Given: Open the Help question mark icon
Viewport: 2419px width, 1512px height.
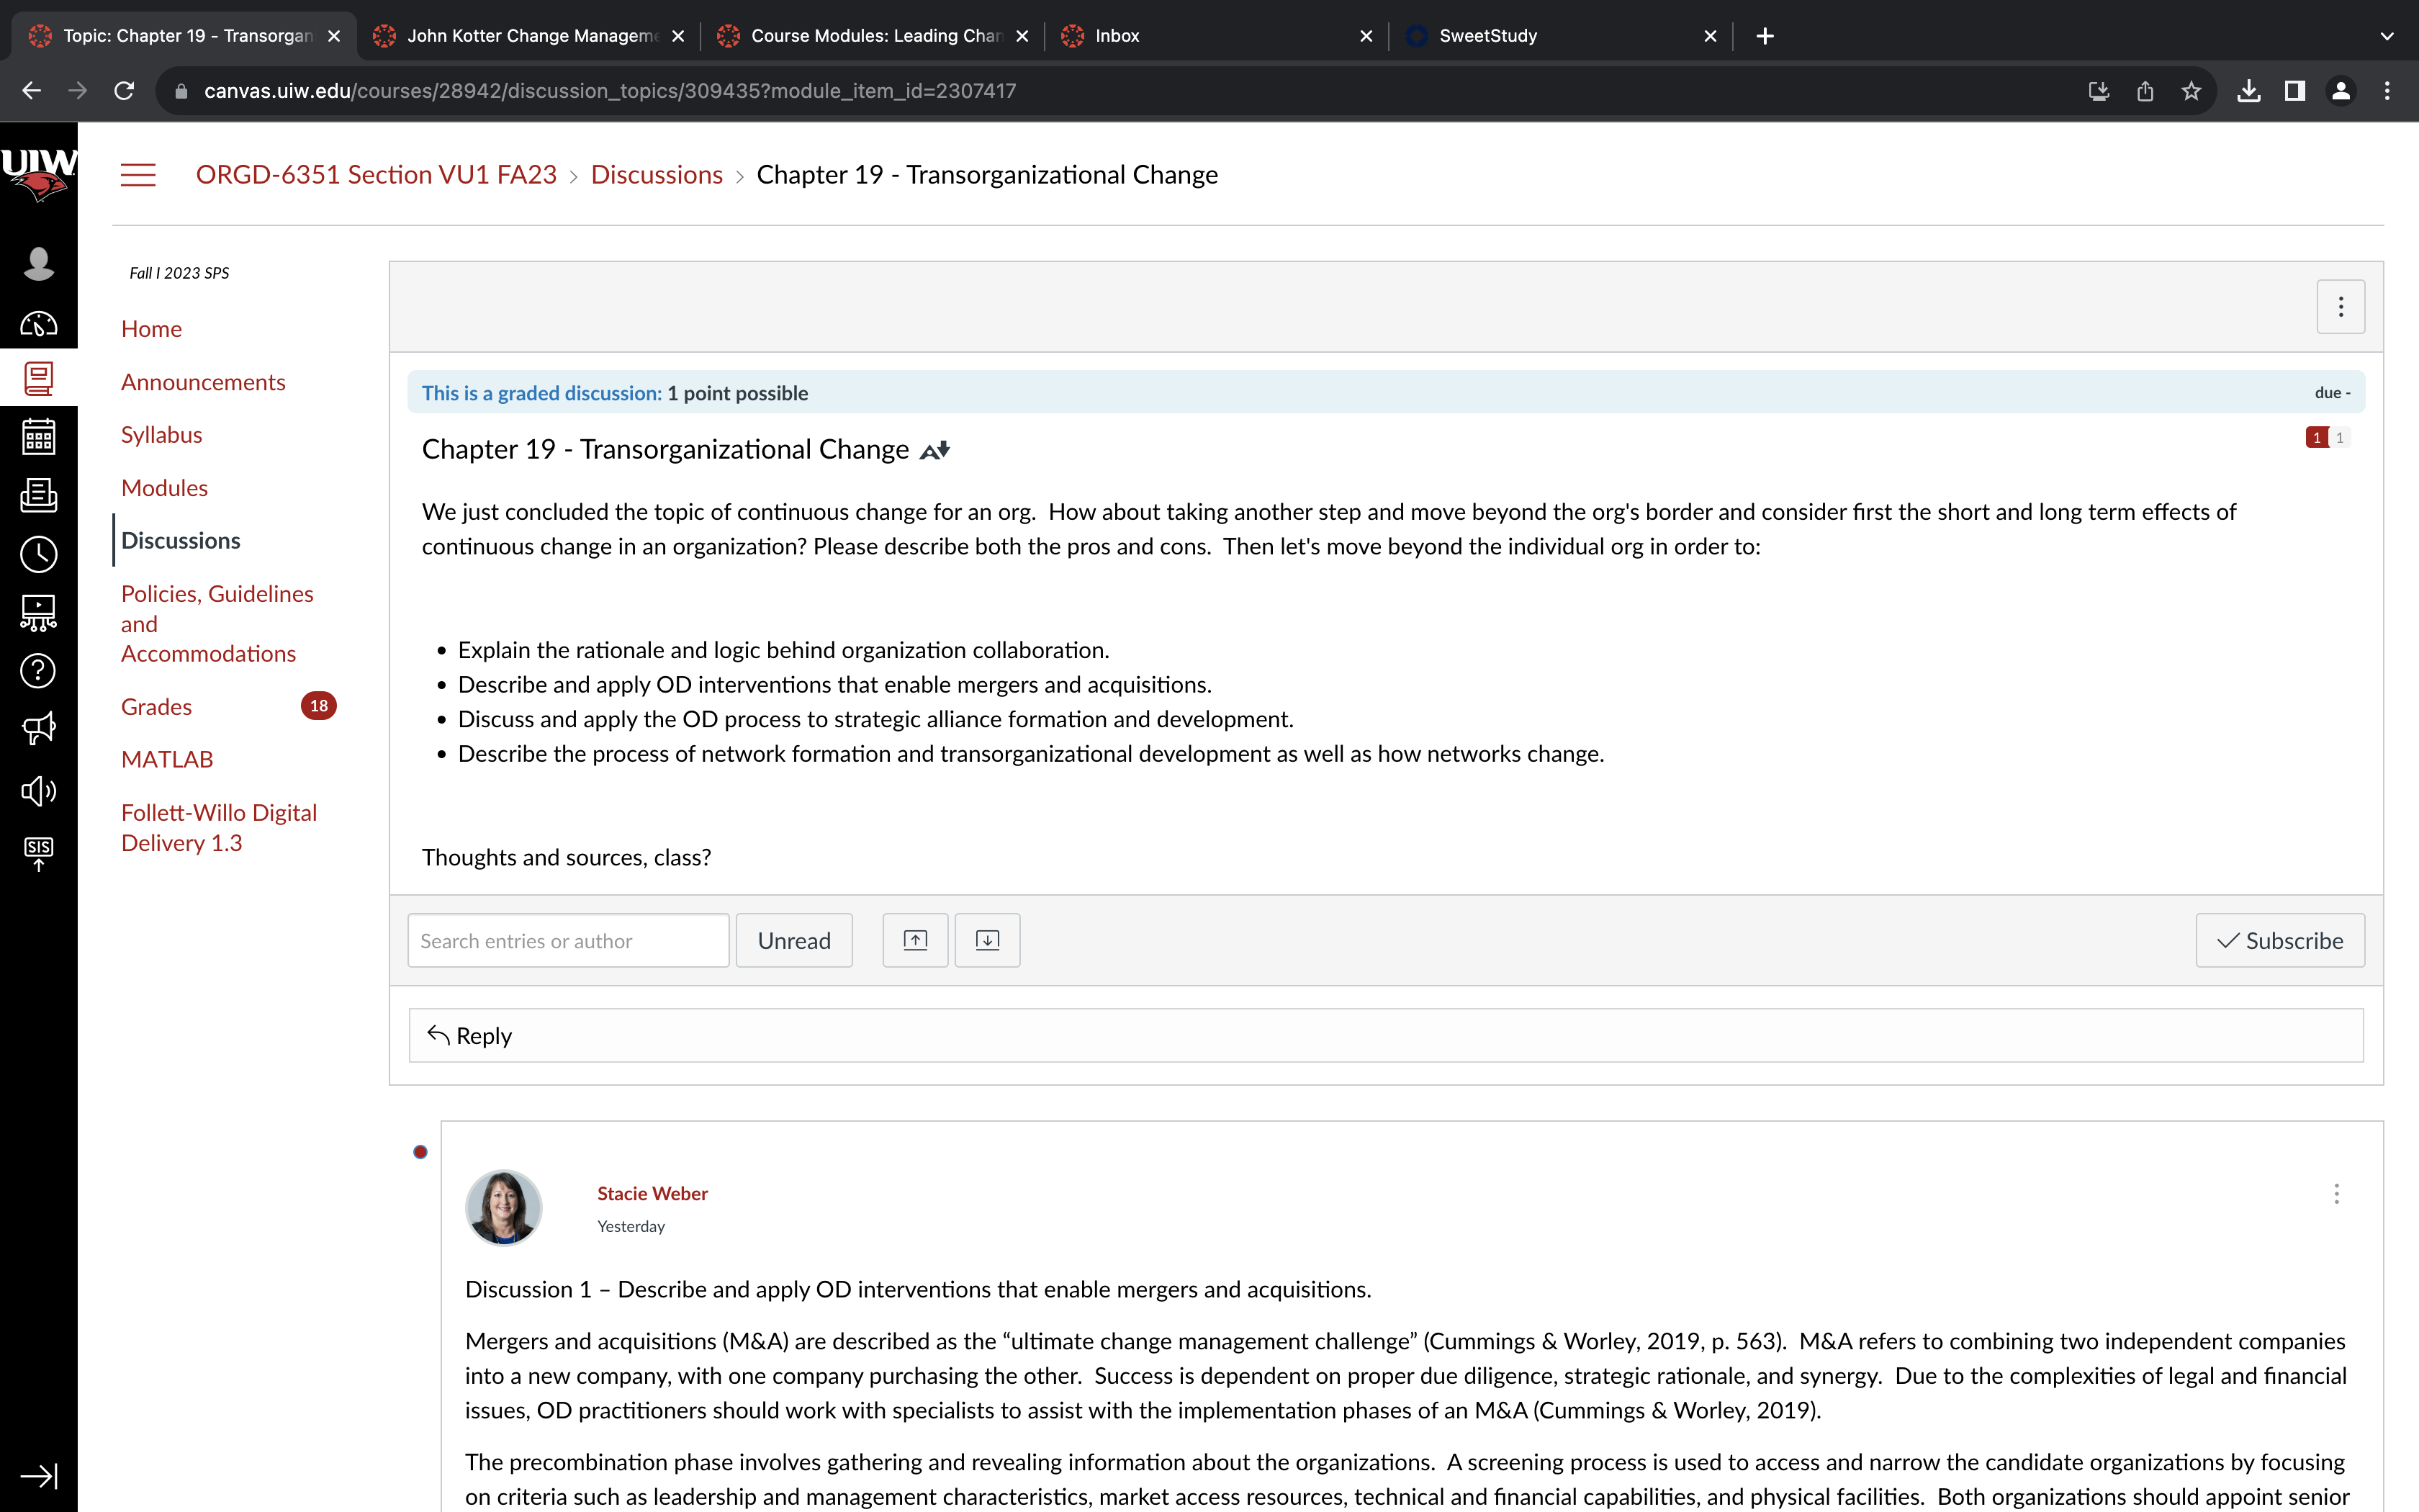Looking at the screenshot, I should [x=38, y=671].
